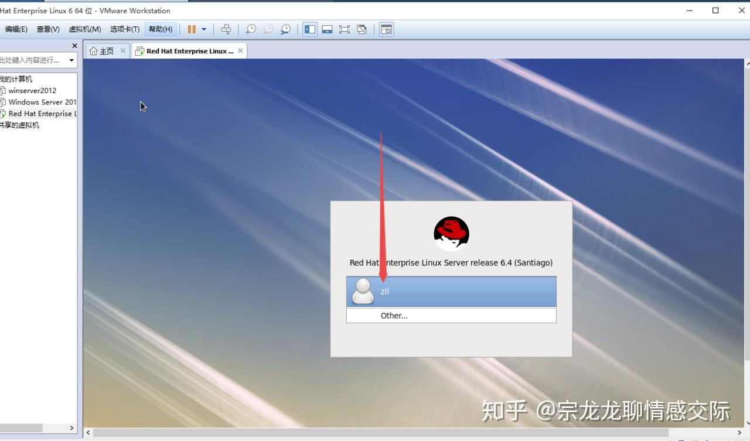Screen dimensions: 750x441
Task: Send Ctrl+Alt+Del to the virtual machine
Action: pos(226,29)
